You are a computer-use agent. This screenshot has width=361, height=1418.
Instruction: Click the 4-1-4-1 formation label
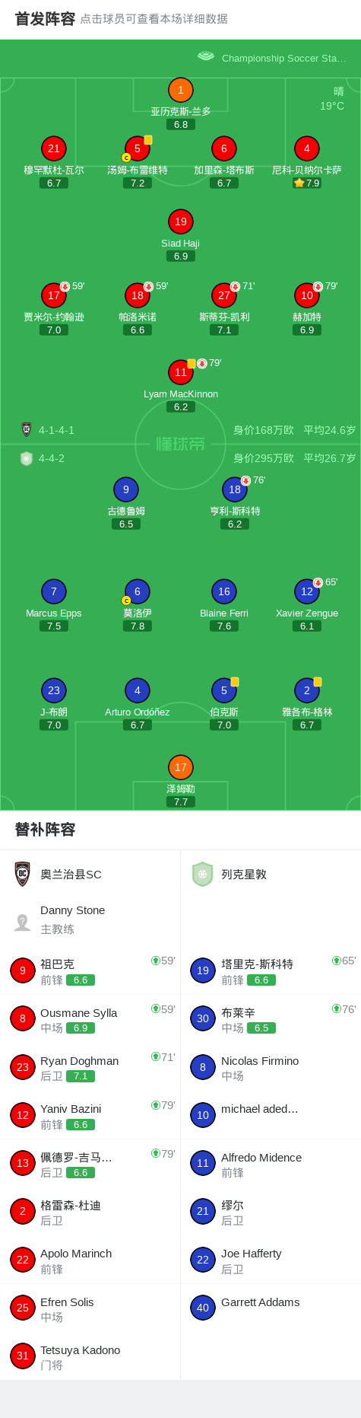coord(56,430)
